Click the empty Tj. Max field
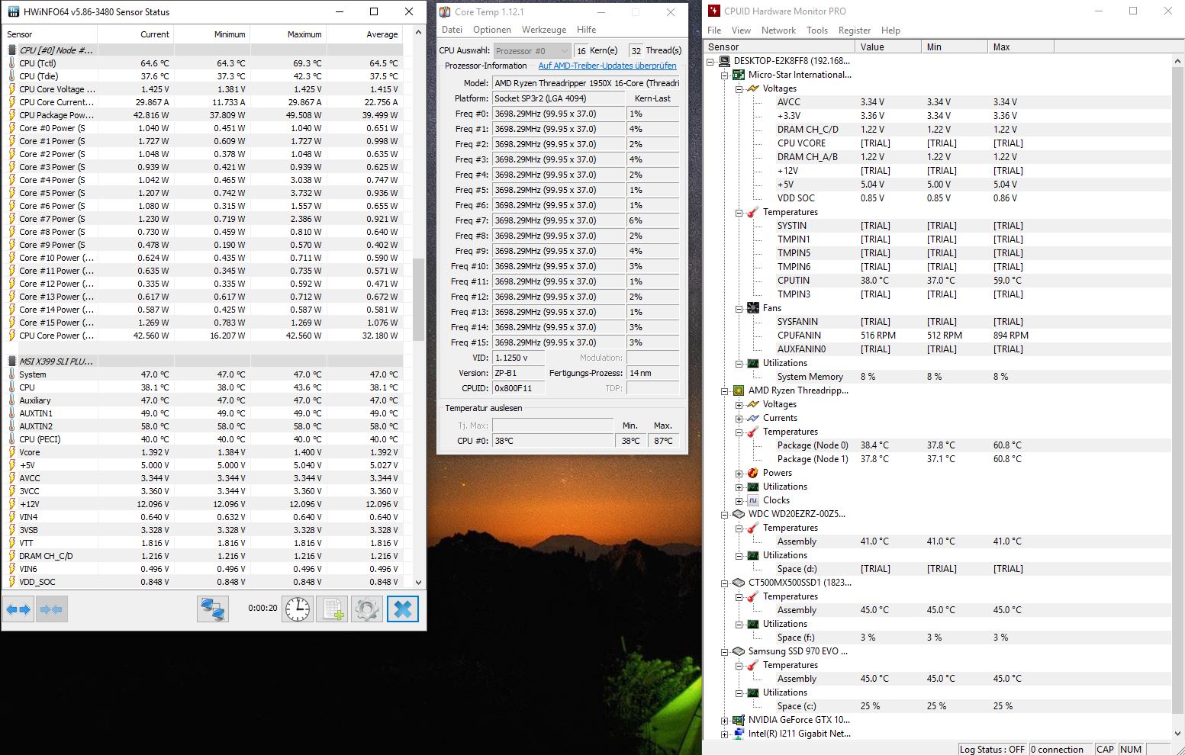The width and height of the screenshot is (1185, 755). pyautogui.click(x=552, y=426)
